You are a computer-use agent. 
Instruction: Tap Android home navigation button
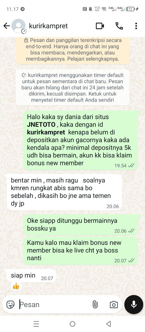coord(73,324)
